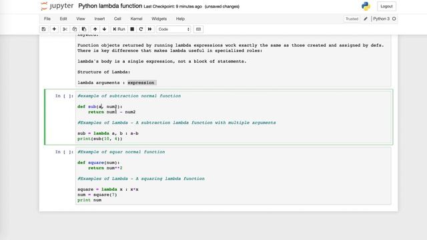Open the Insert menu

point(99,19)
